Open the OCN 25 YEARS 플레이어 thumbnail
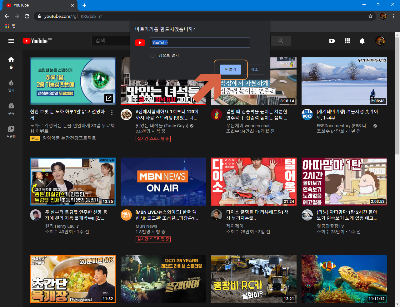Image resolution: width=400 pixels, height=307 pixels. [163, 279]
